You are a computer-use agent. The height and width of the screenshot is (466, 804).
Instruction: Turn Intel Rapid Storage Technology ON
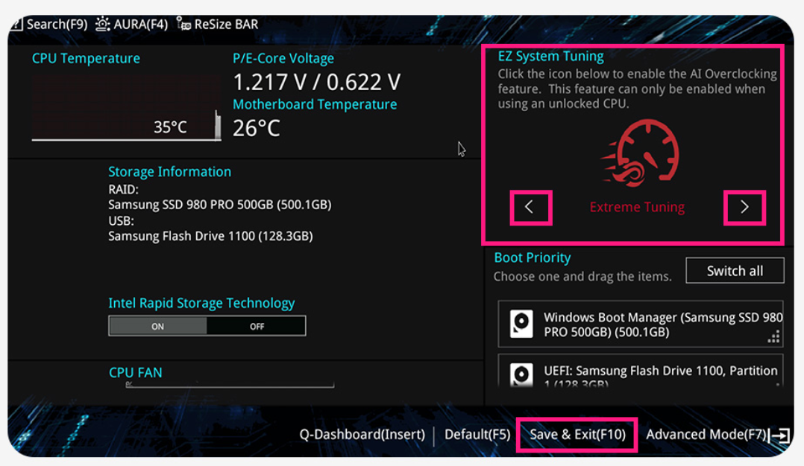158,326
